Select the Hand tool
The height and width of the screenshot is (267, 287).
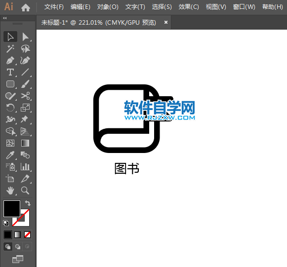(10, 191)
